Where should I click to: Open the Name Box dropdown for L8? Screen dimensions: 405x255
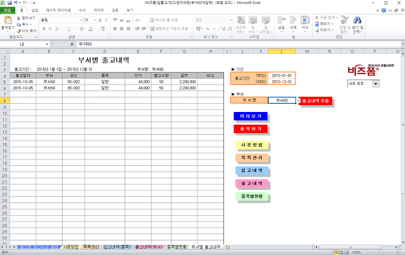47,44
